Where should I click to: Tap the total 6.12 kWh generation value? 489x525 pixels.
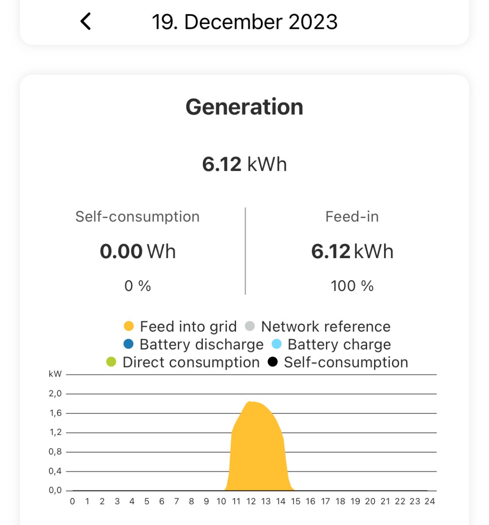(x=244, y=164)
